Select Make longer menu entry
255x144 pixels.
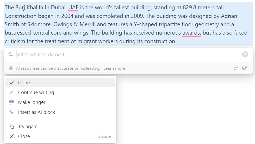coord(60,102)
